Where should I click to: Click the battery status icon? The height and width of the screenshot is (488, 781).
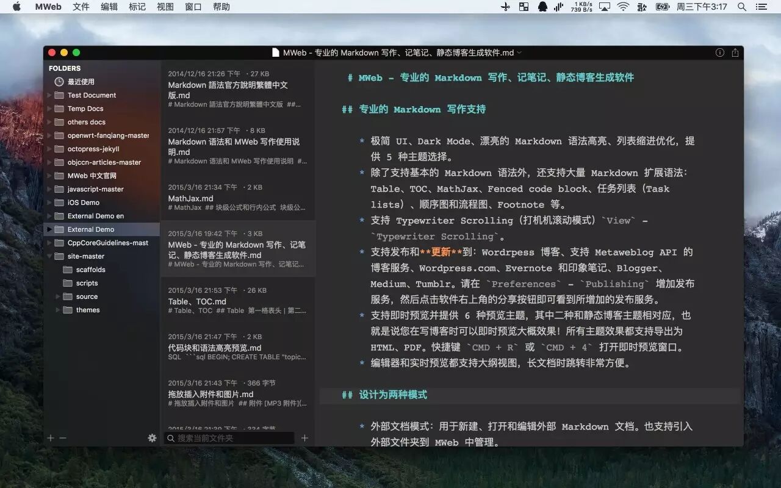663,7
